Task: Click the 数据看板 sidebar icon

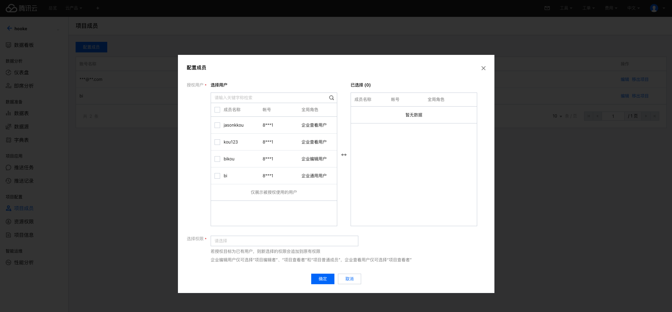Action: click(8, 45)
